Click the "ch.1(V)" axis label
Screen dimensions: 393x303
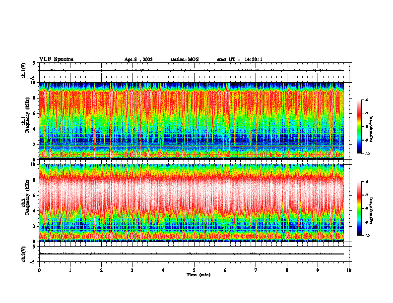[x=24, y=70]
